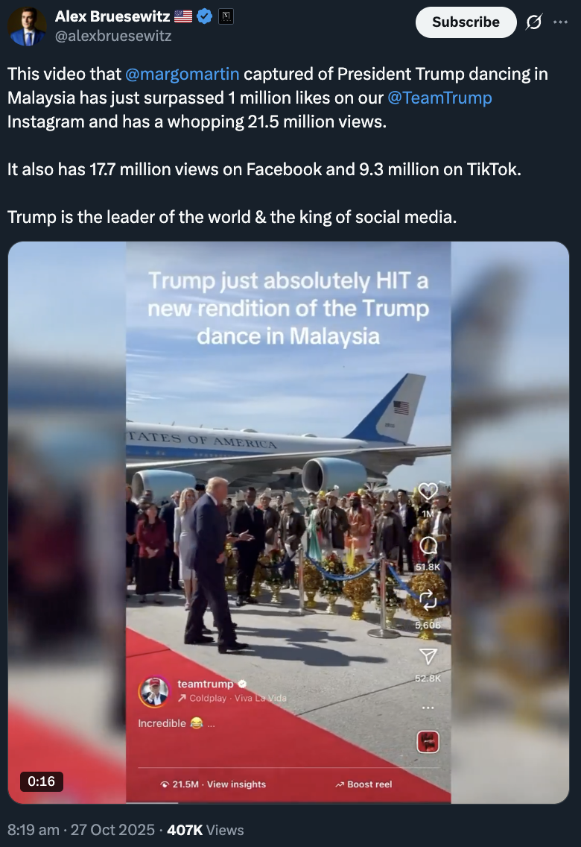
Task: Open the @margomartin mention link
Action: [x=182, y=74]
